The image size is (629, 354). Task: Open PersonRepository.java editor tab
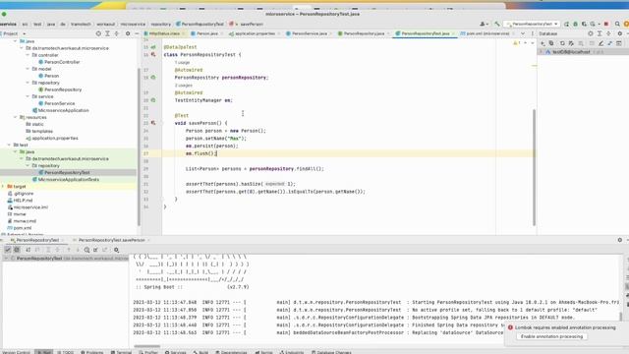click(x=364, y=33)
